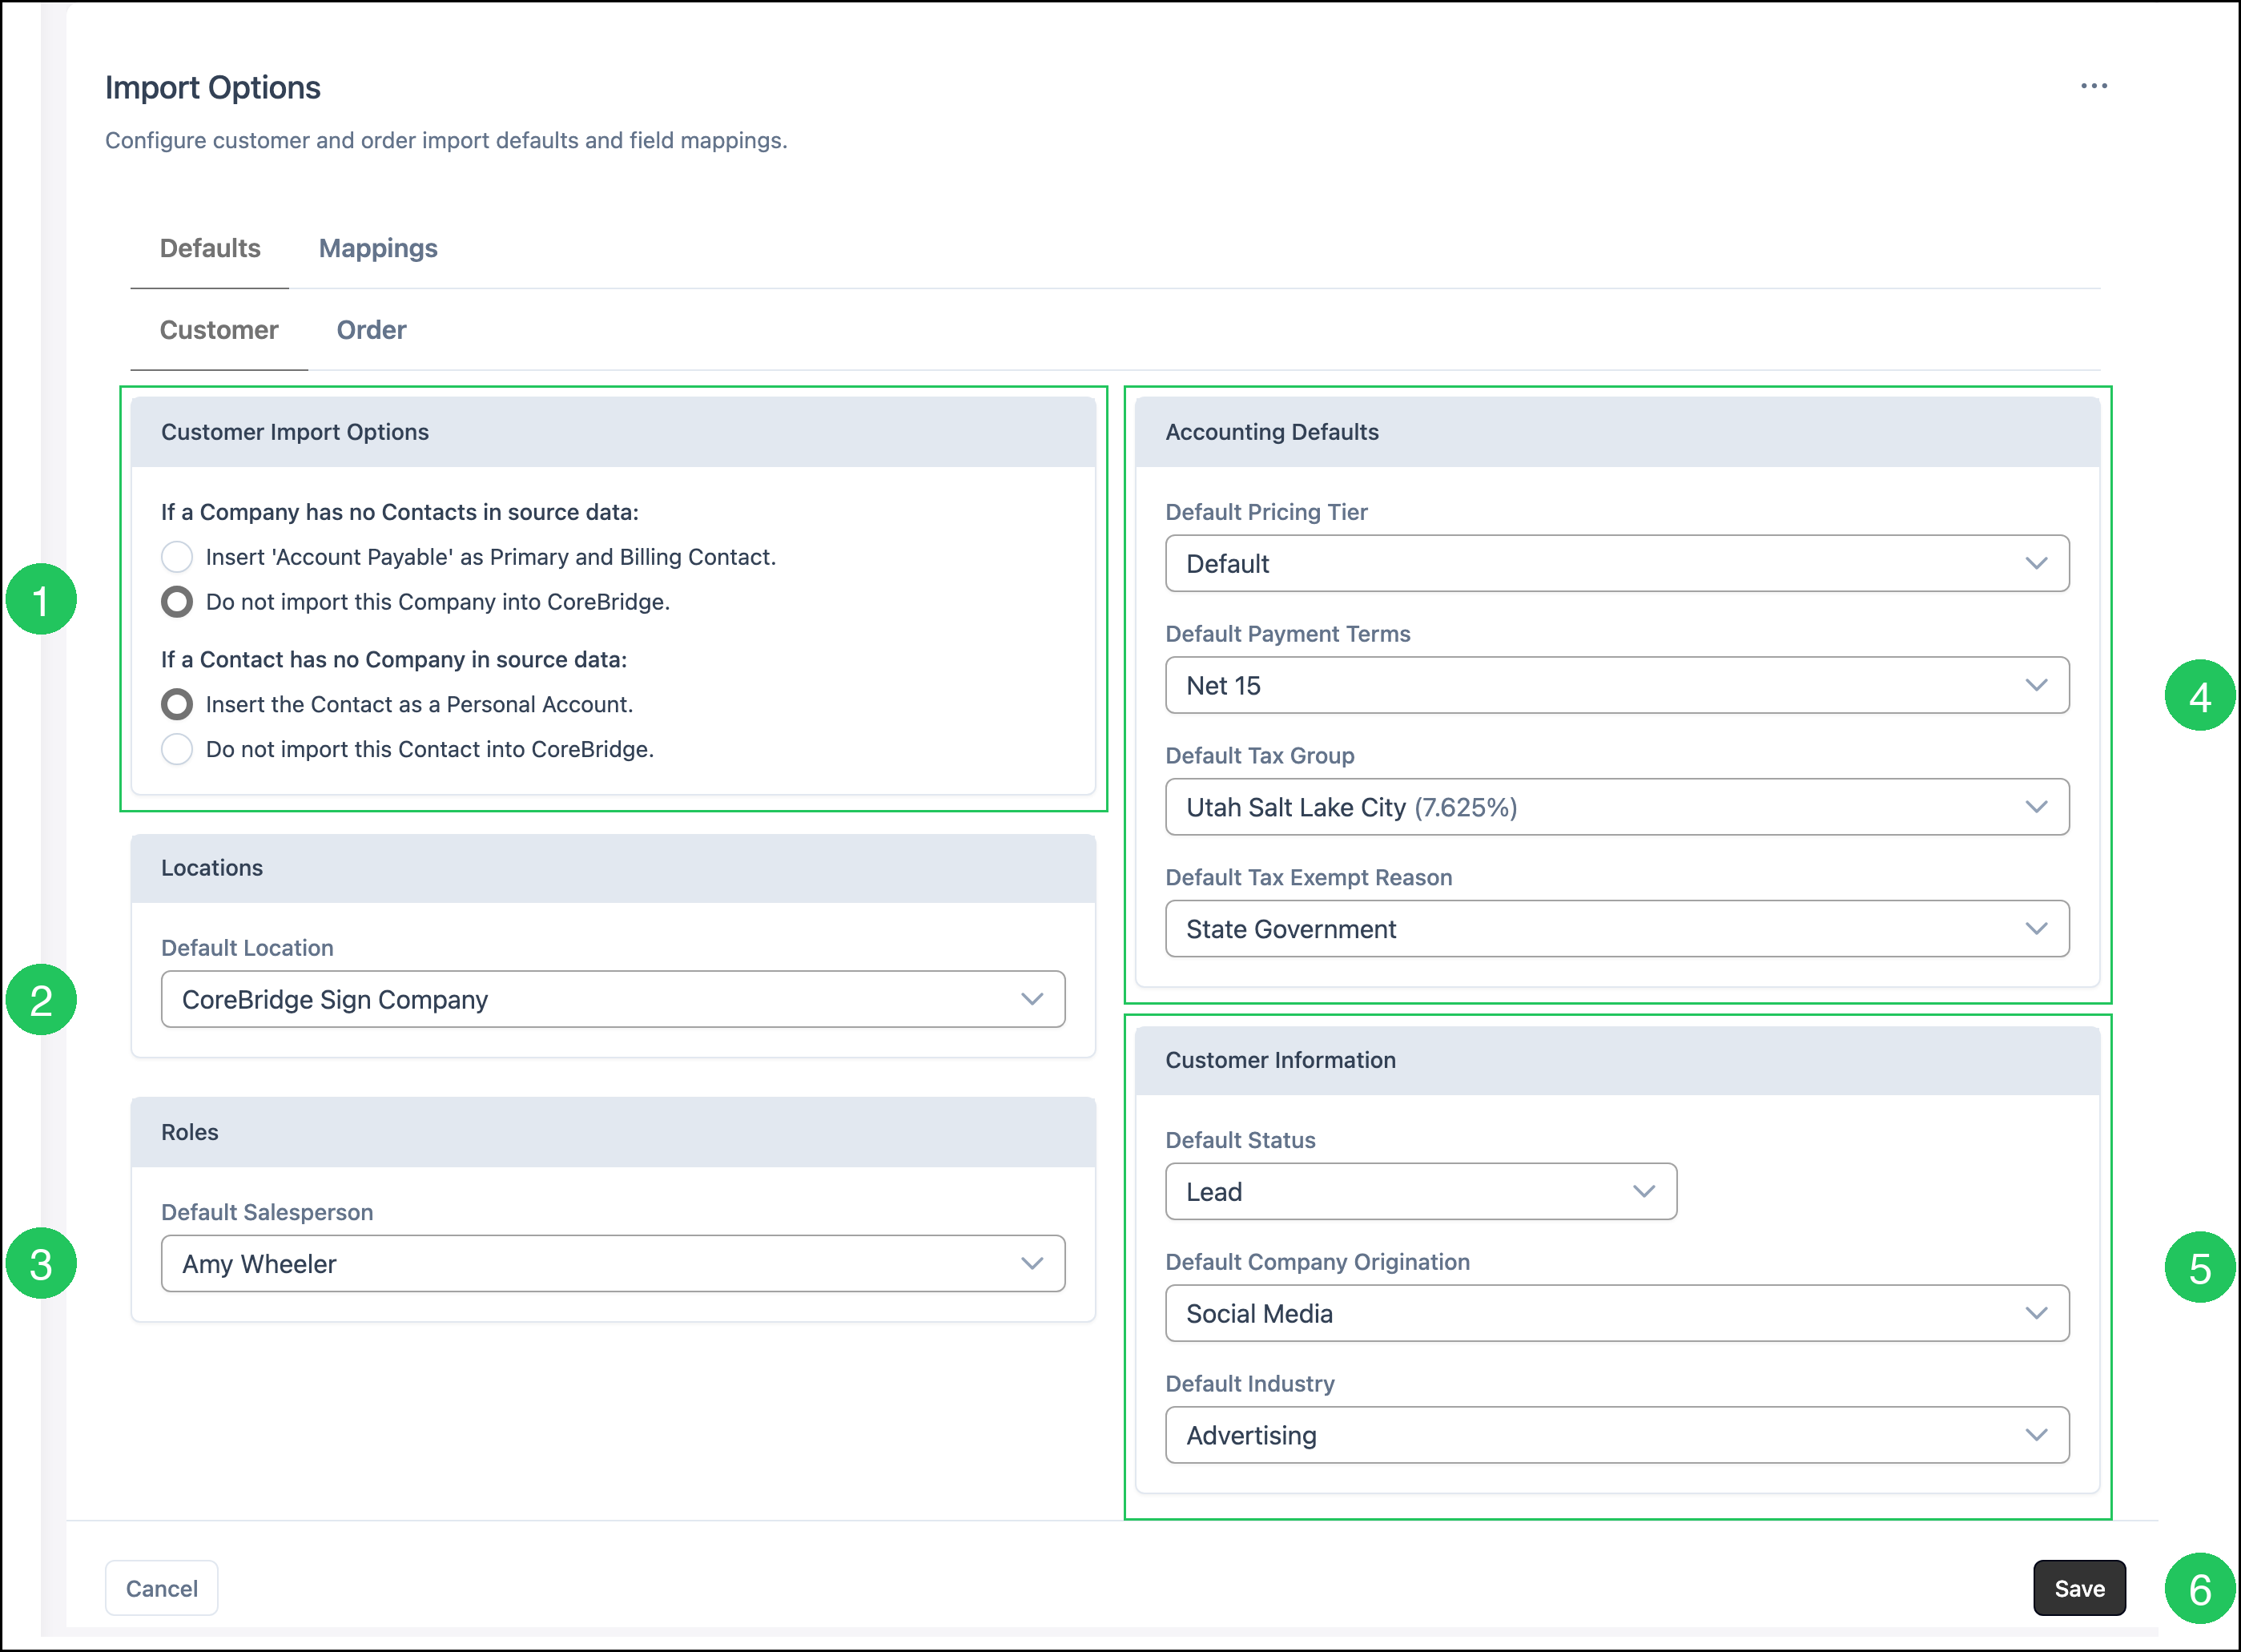This screenshot has height=1652, width=2241.
Task: Click the 'Default Salesperson' field label
Action: [267, 1212]
